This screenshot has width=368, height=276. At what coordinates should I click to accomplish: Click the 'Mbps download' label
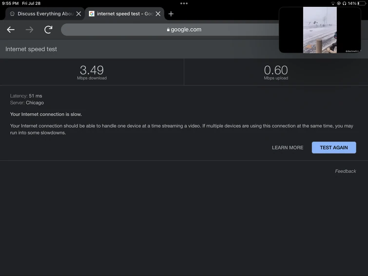point(92,78)
